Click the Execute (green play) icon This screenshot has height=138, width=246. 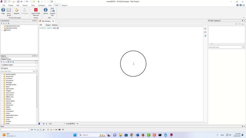(x=38, y=2)
